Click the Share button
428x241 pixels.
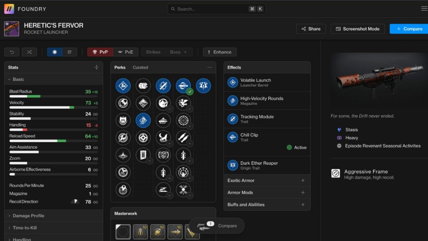(x=311, y=29)
